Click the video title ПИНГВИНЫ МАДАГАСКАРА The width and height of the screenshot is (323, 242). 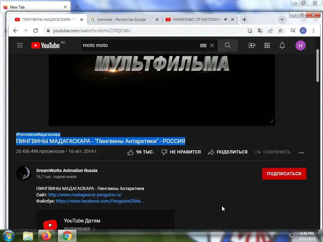pyautogui.click(x=101, y=141)
